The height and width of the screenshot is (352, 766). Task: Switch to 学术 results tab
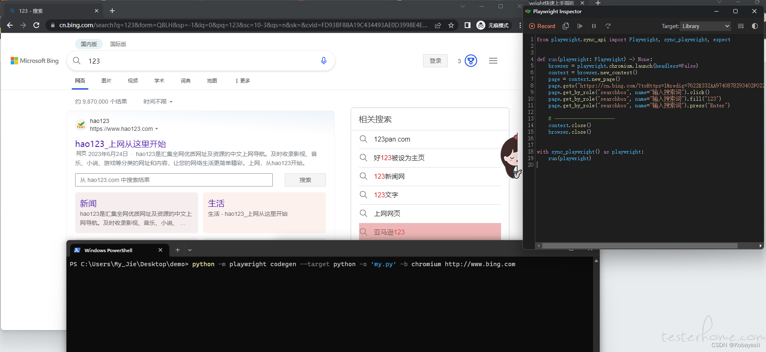tap(159, 80)
